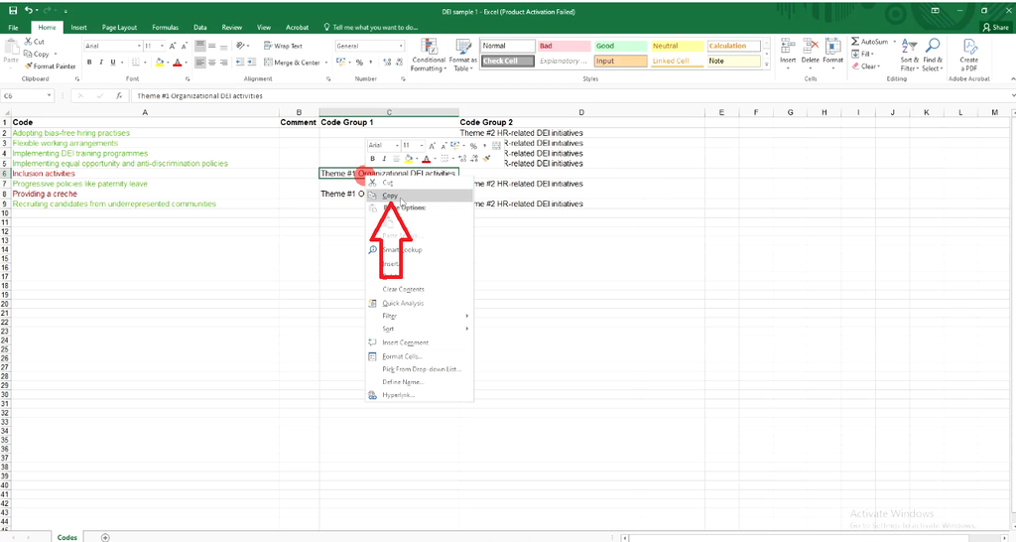Click the Decrease Decimal icon in the ribbon
The image size is (1016, 542).
pyautogui.click(x=399, y=63)
